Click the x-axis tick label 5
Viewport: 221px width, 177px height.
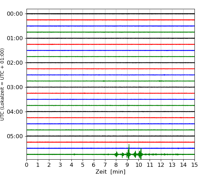point(83,165)
